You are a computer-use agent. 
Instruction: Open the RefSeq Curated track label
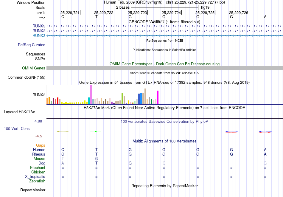(32, 45)
